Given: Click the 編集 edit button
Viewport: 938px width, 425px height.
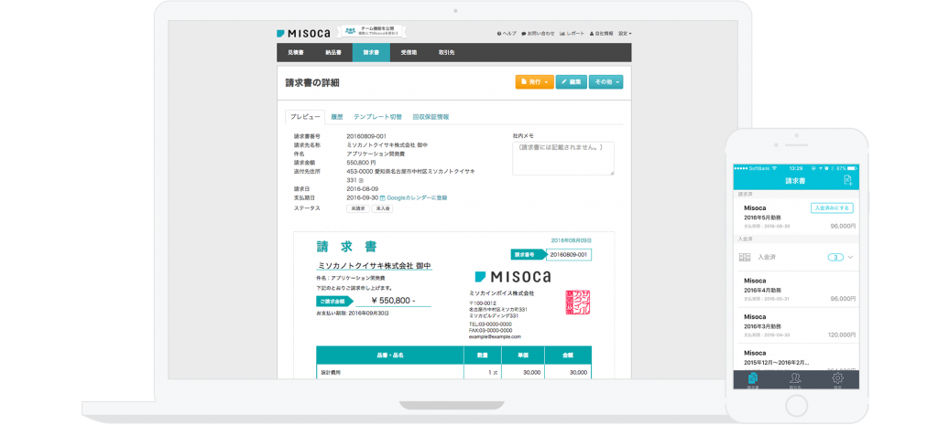Looking at the screenshot, I should [571, 81].
